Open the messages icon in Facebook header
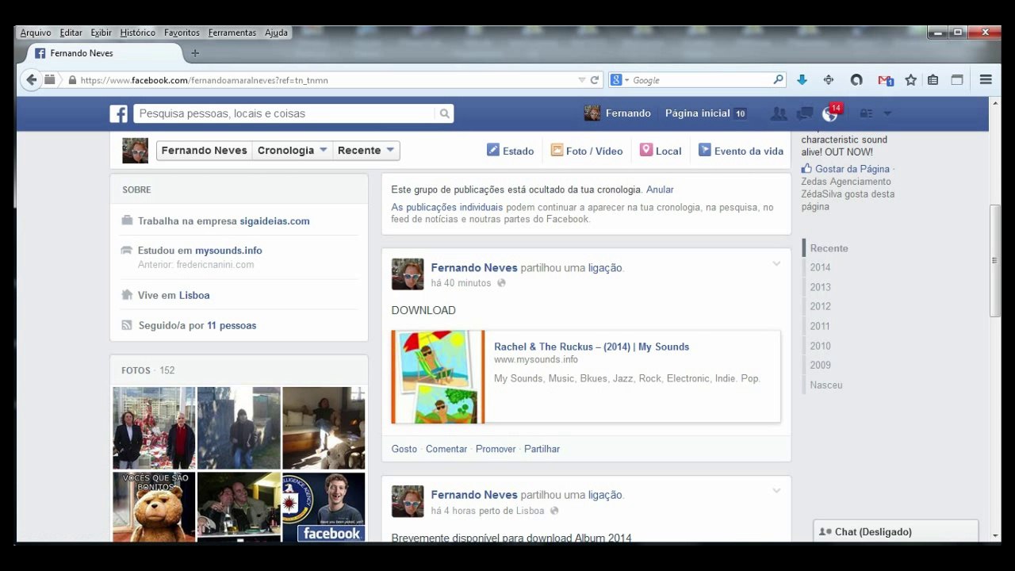Image resolution: width=1015 pixels, height=571 pixels. [805, 113]
